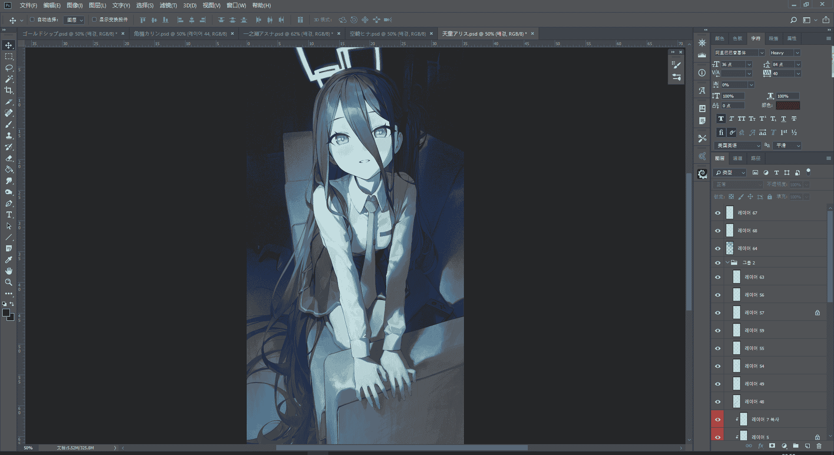
Task: Switch to the 段落 panel tab
Action: tap(774, 39)
